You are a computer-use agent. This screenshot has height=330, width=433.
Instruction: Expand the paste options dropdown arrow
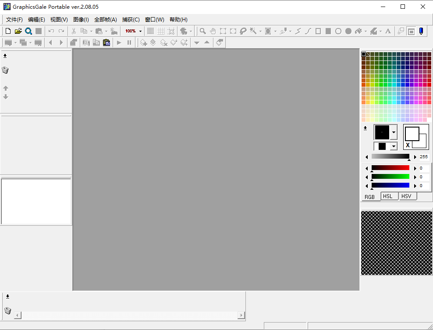coord(106,31)
